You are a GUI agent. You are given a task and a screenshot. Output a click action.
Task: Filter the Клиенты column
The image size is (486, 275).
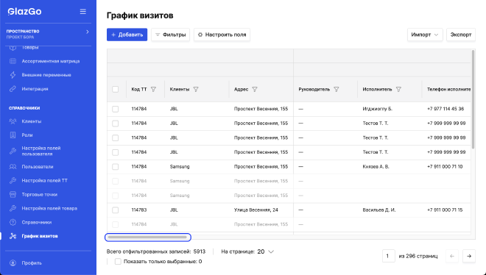pos(196,90)
